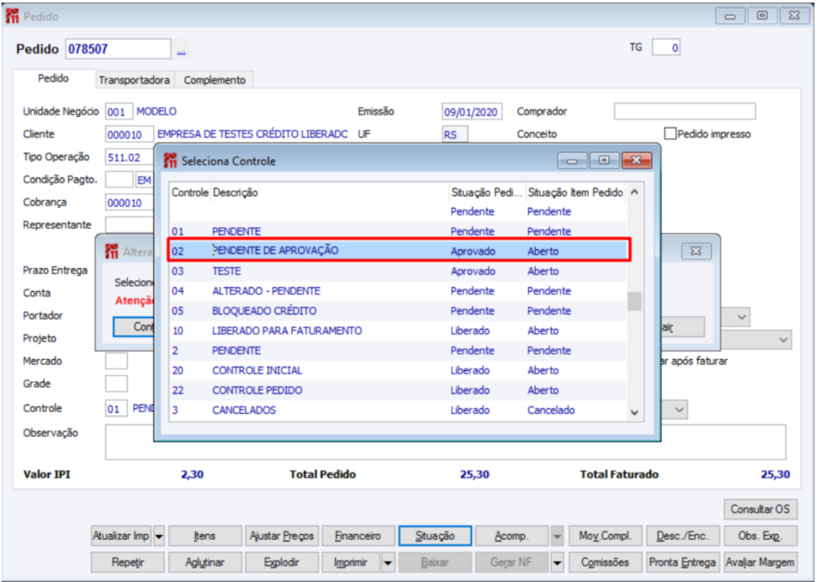817x582 pixels.
Task: Open the Financeiro button
Action: pyautogui.click(x=358, y=536)
